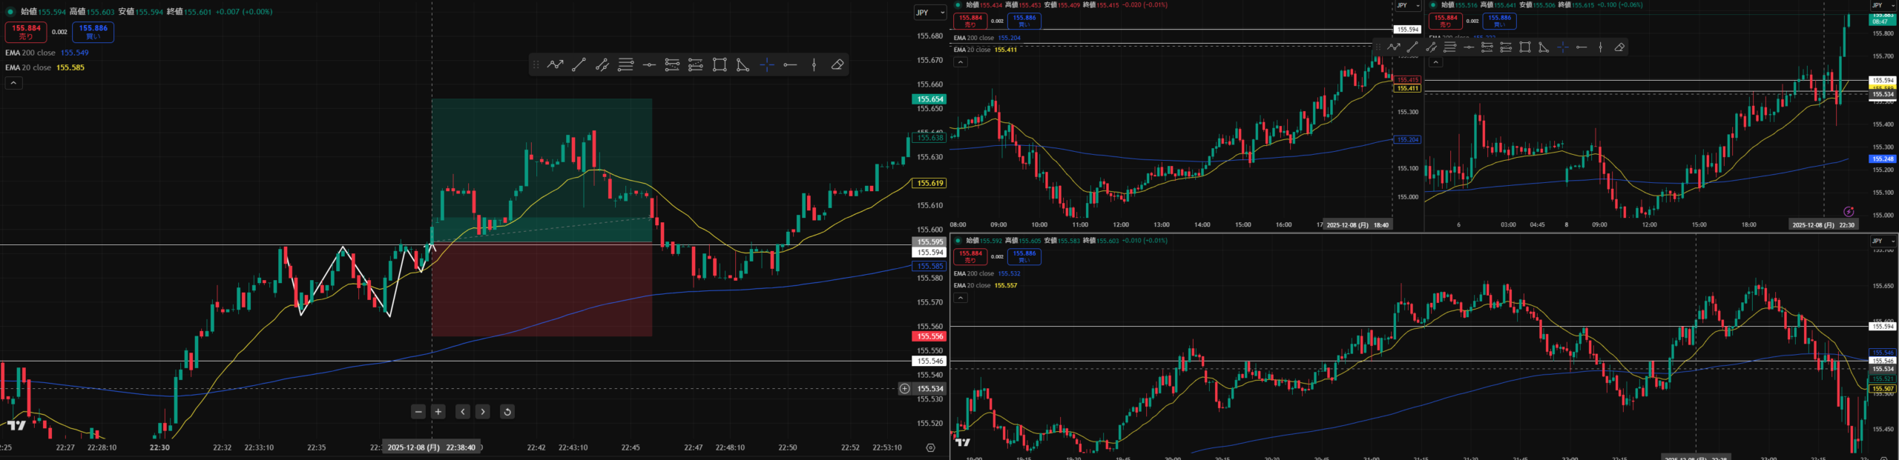Open main chart axis settings gear
The height and width of the screenshot is (460, 1899).
click(x=930, y=447)
